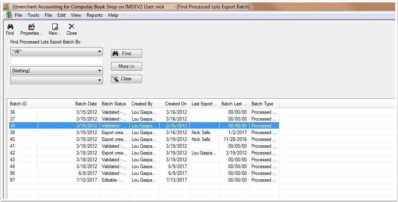This screenshot has width=398, height=202.
Task: Click the 11/28/2016 last export date cell
Action: click(235, 139)
